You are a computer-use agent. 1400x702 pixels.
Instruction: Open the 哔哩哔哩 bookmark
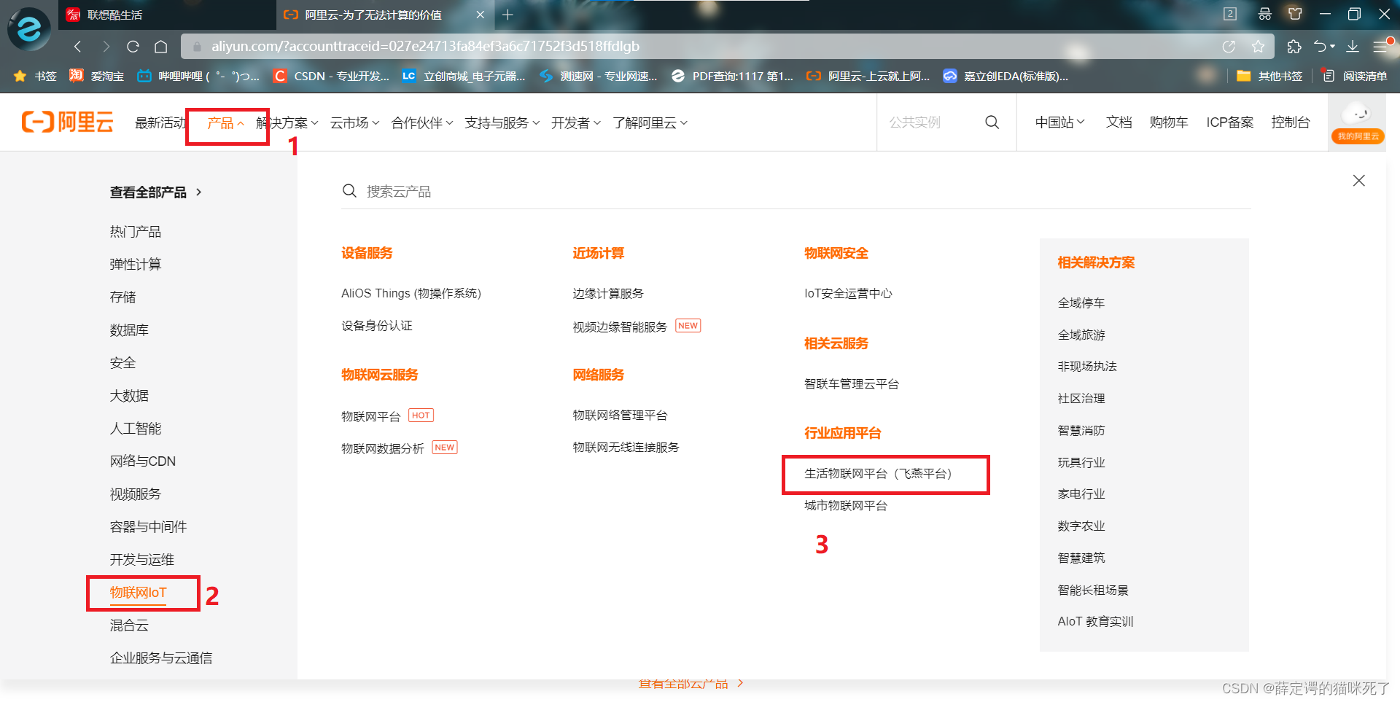coord(198,76)
